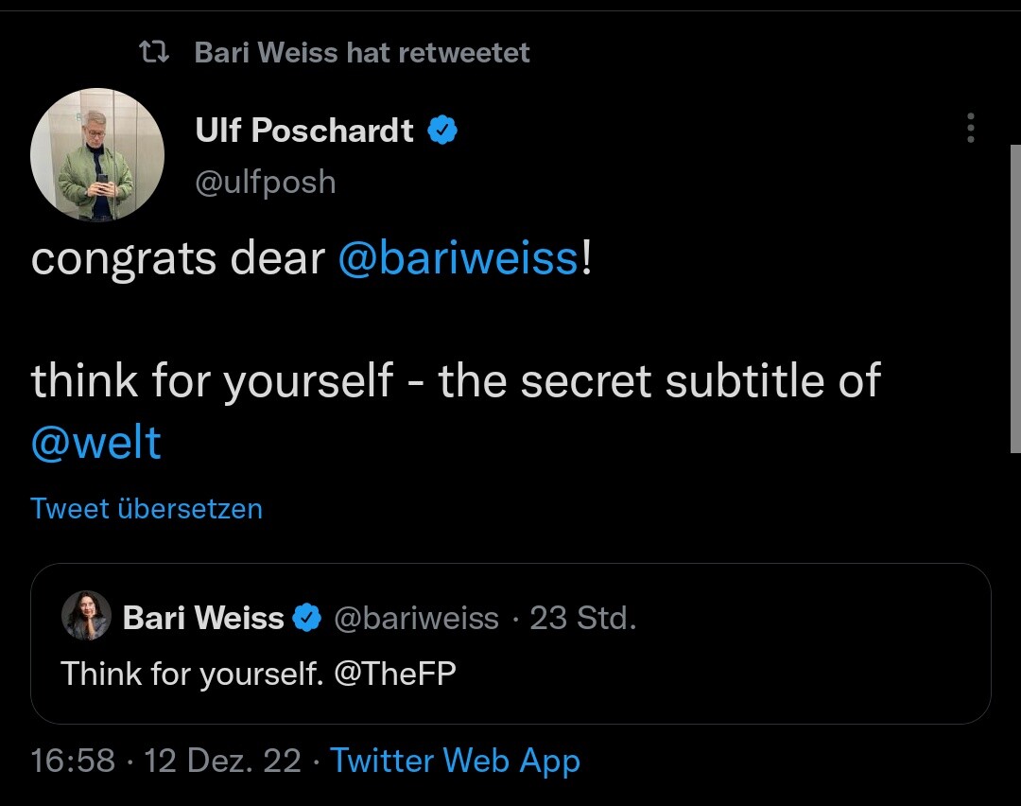Click the @bariweiss mention in tweet text
Screen dimensions: 1021x806
pos(458,258)
